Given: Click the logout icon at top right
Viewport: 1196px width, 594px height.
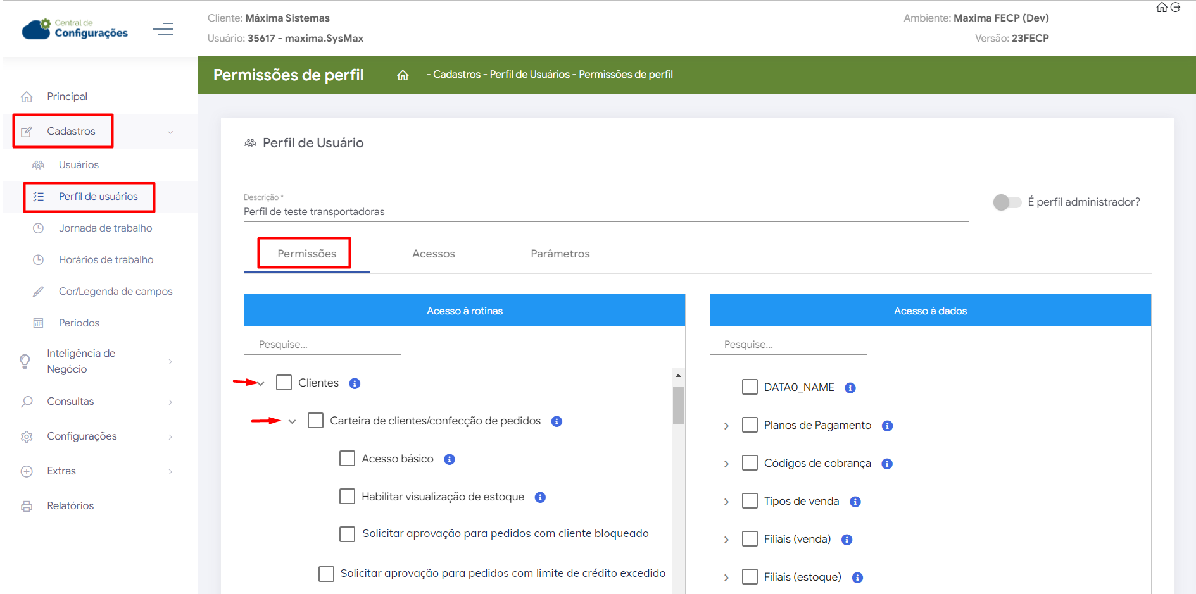Looking at the screenshot, I should click(x=1176, y=8).
